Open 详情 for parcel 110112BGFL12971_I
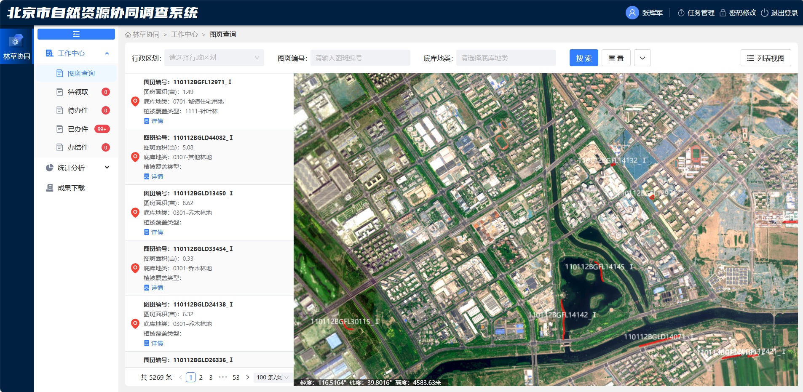Screen dimensions: 803x392 pos(154,121)
